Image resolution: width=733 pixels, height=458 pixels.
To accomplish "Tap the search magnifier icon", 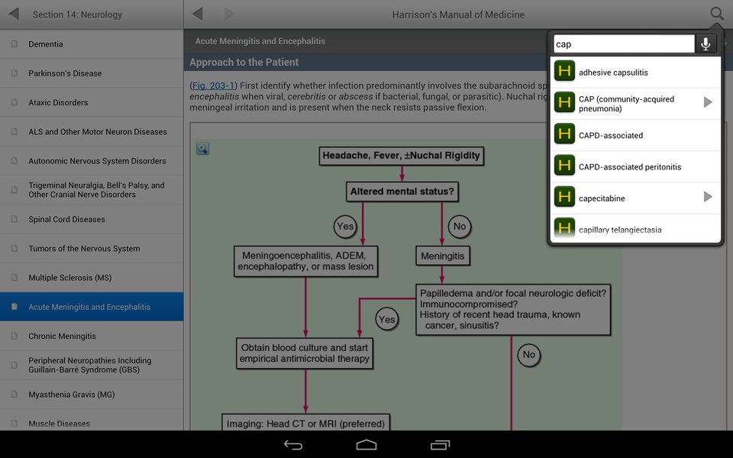I will coord(717,14).
